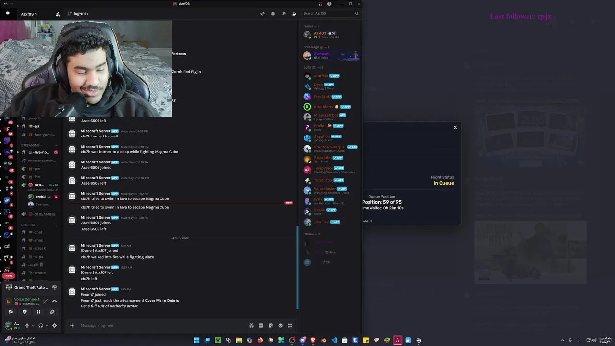This screenshot has width=615, height=346.
Task: Open the -snap text channel
Action: click(39, 240)
